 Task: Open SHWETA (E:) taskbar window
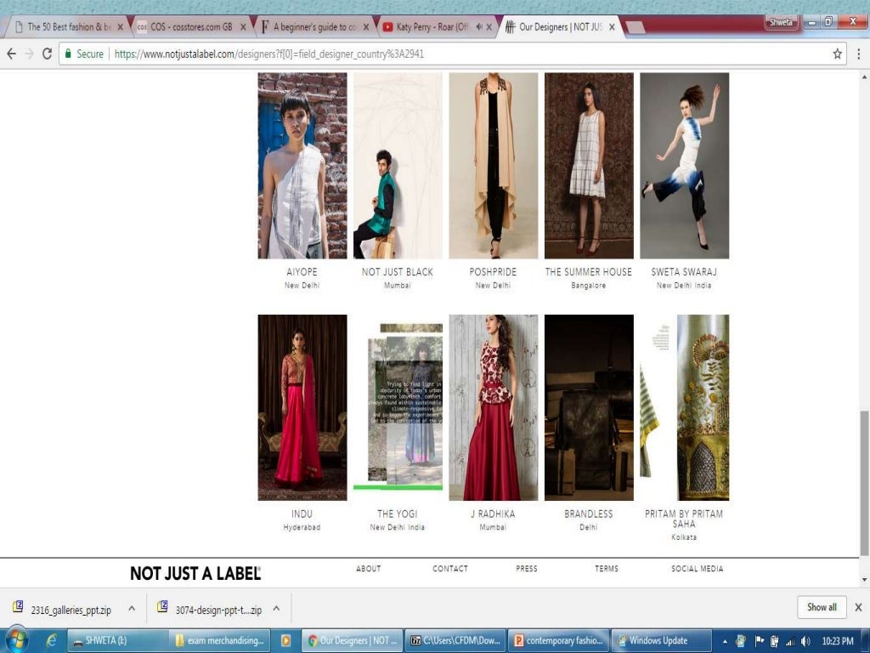[x=117, y=640]
